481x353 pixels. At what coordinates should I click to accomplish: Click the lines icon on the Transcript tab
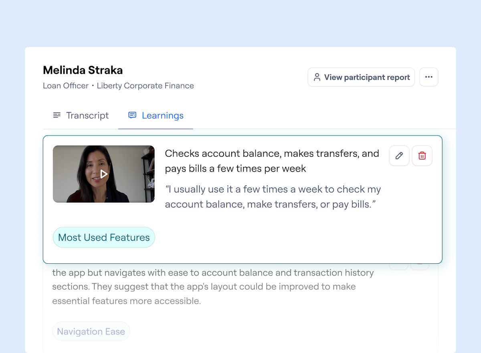coord(57,115)
